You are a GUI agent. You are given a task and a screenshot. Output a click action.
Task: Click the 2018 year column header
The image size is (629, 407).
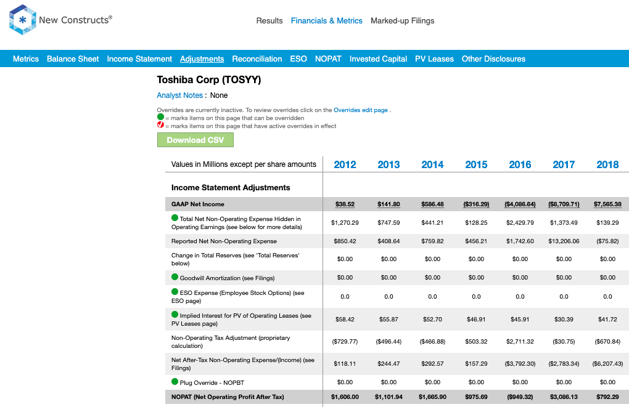coord(607,164)
